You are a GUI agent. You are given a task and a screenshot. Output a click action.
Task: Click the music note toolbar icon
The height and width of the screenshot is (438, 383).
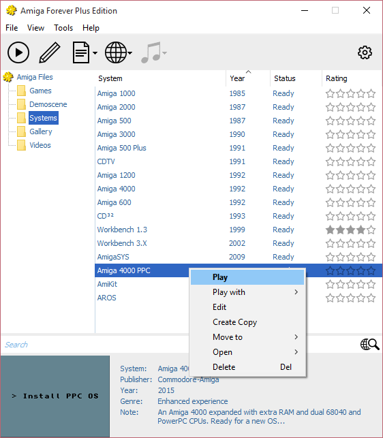coord(151,52)
